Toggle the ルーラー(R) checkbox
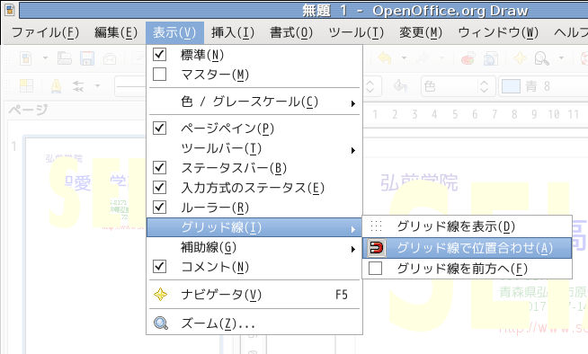The width and height of the screenshot is (588, 354). coord(160,207)
